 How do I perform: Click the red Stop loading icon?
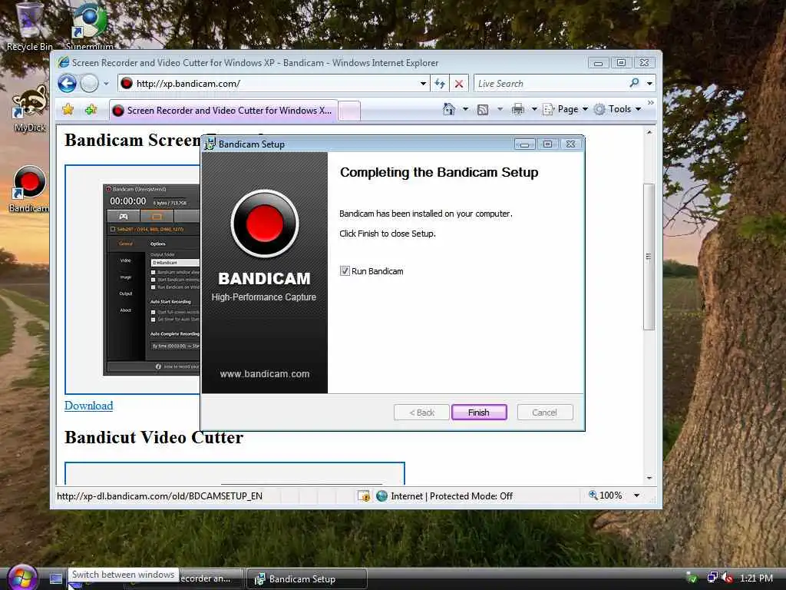click(x=459, y=84)
